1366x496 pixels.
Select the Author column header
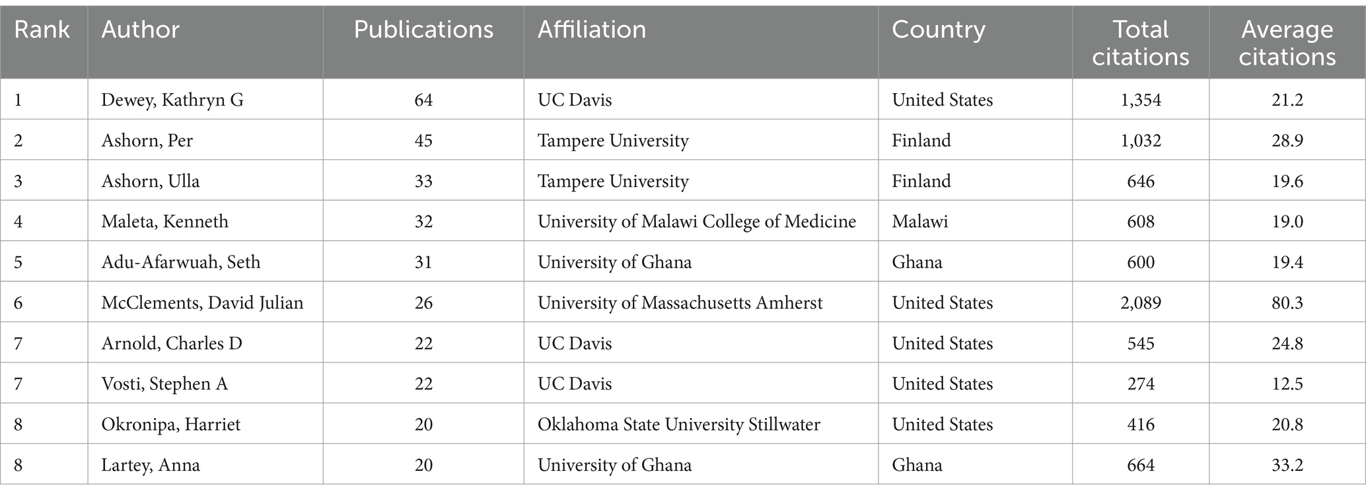click(140, 30)
